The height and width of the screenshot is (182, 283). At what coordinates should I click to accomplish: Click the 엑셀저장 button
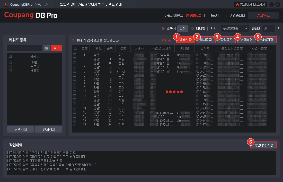pyautogui.click(x=267, y=40)
